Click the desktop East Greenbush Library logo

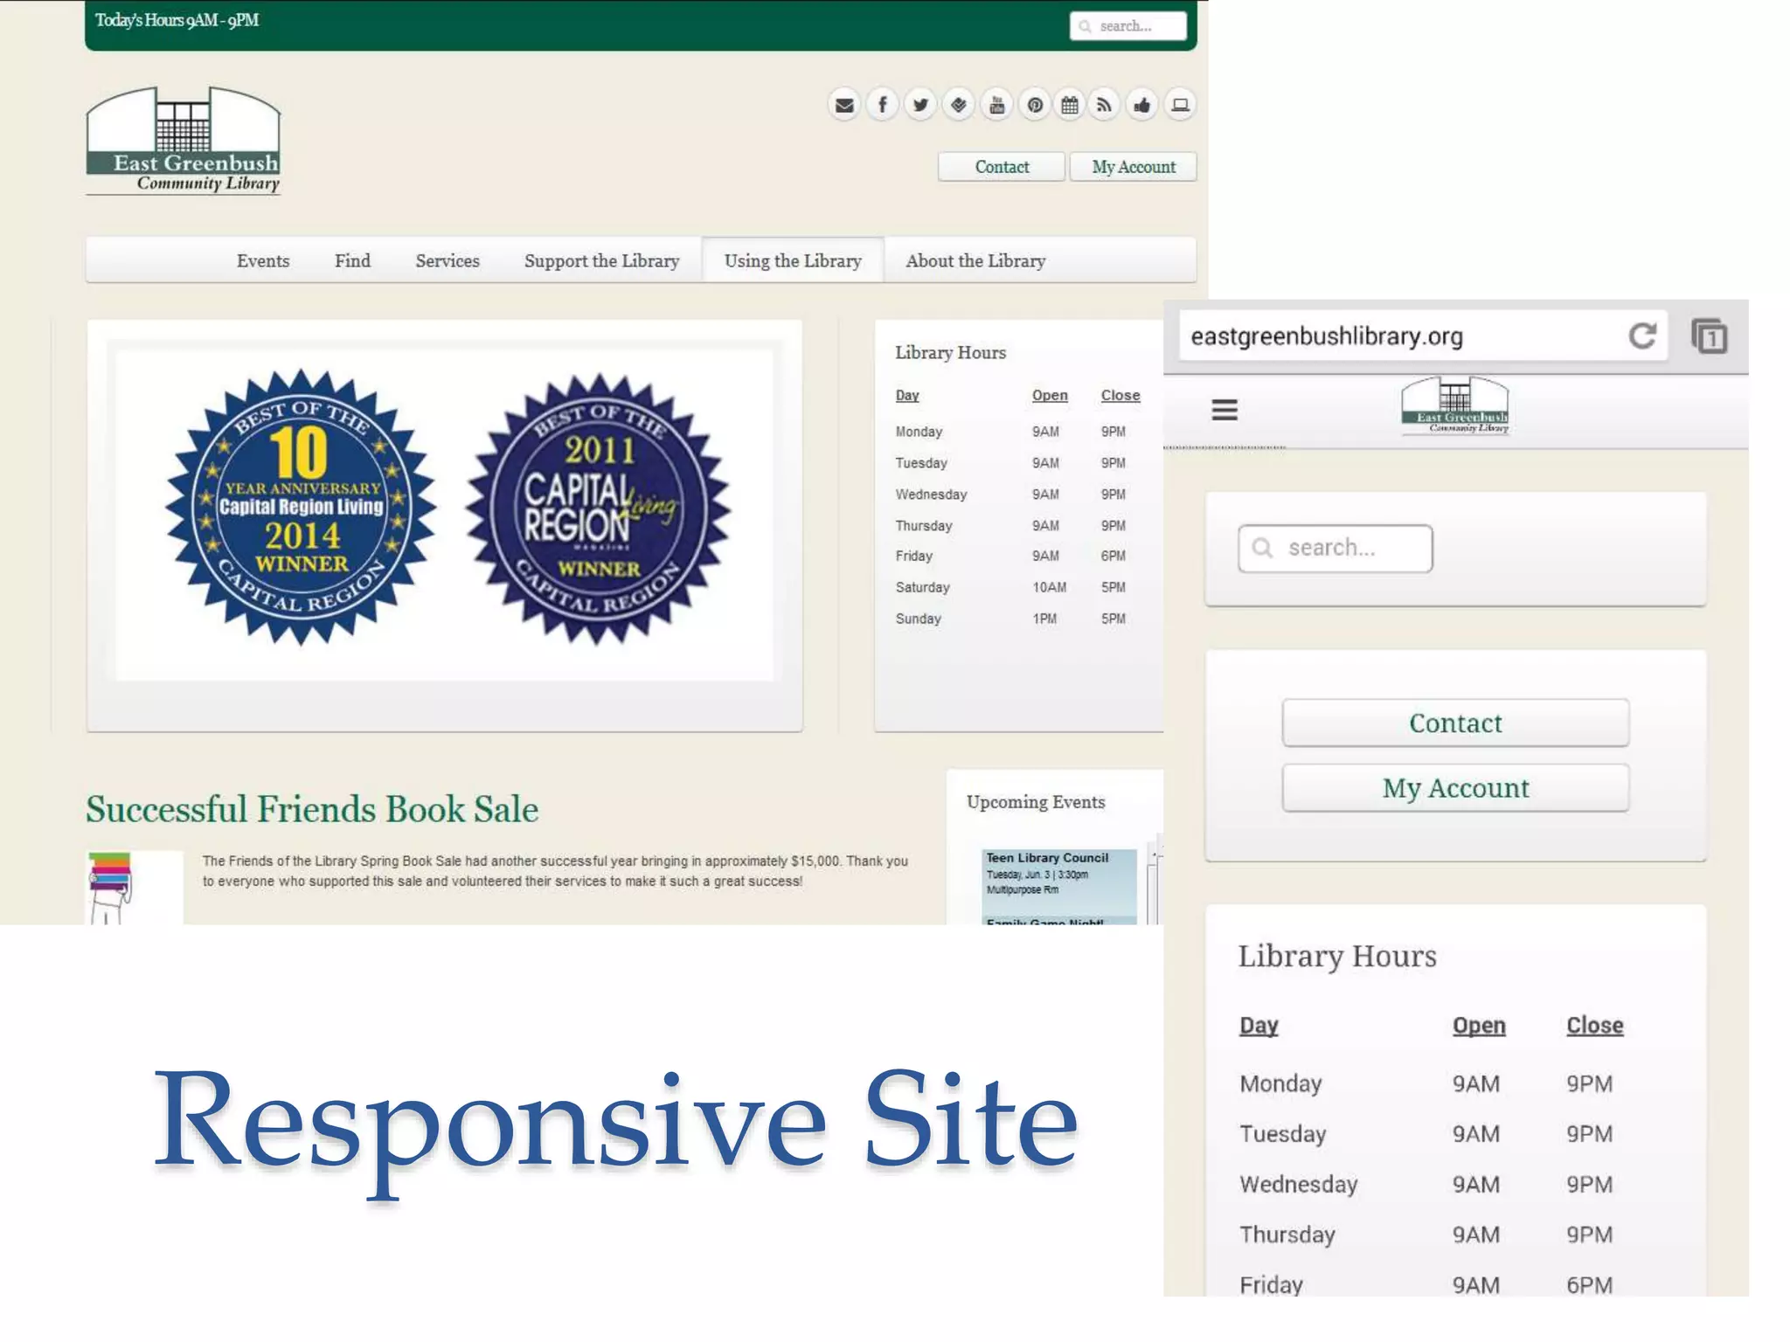(x=184, y=140)
